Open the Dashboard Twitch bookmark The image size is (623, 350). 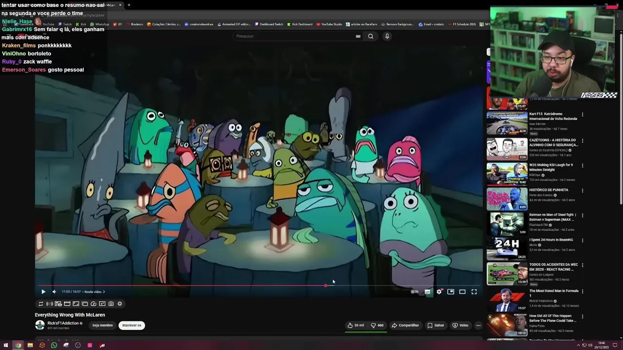click(269, 24)
